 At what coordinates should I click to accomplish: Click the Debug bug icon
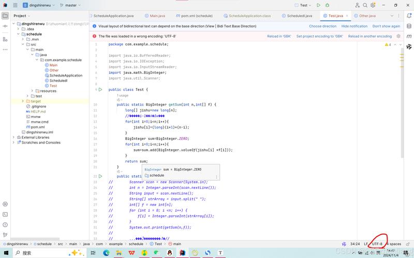[x=328, y=5]
